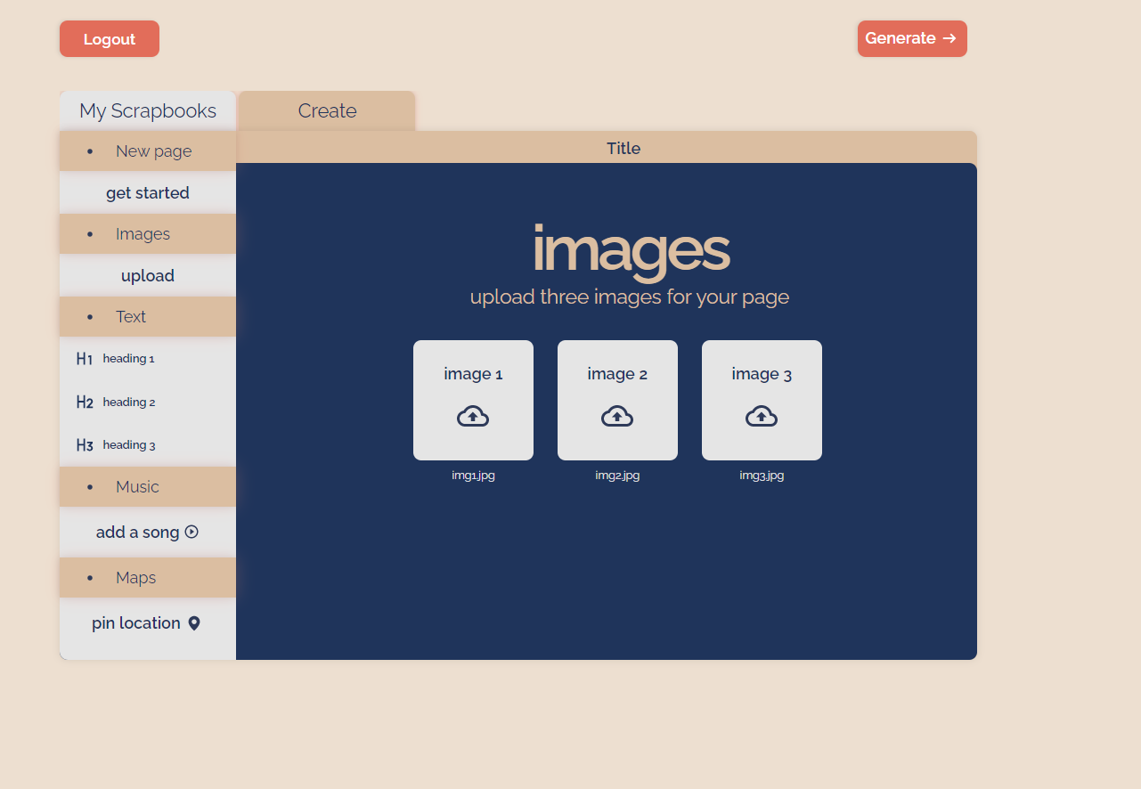Select the H3 heading 3 icon
This screenshot has height=789, width=1141.
(84, 444)
